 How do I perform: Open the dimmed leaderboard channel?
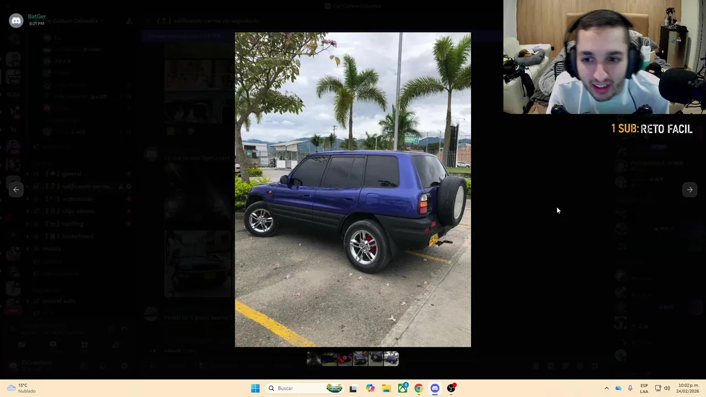78,236
